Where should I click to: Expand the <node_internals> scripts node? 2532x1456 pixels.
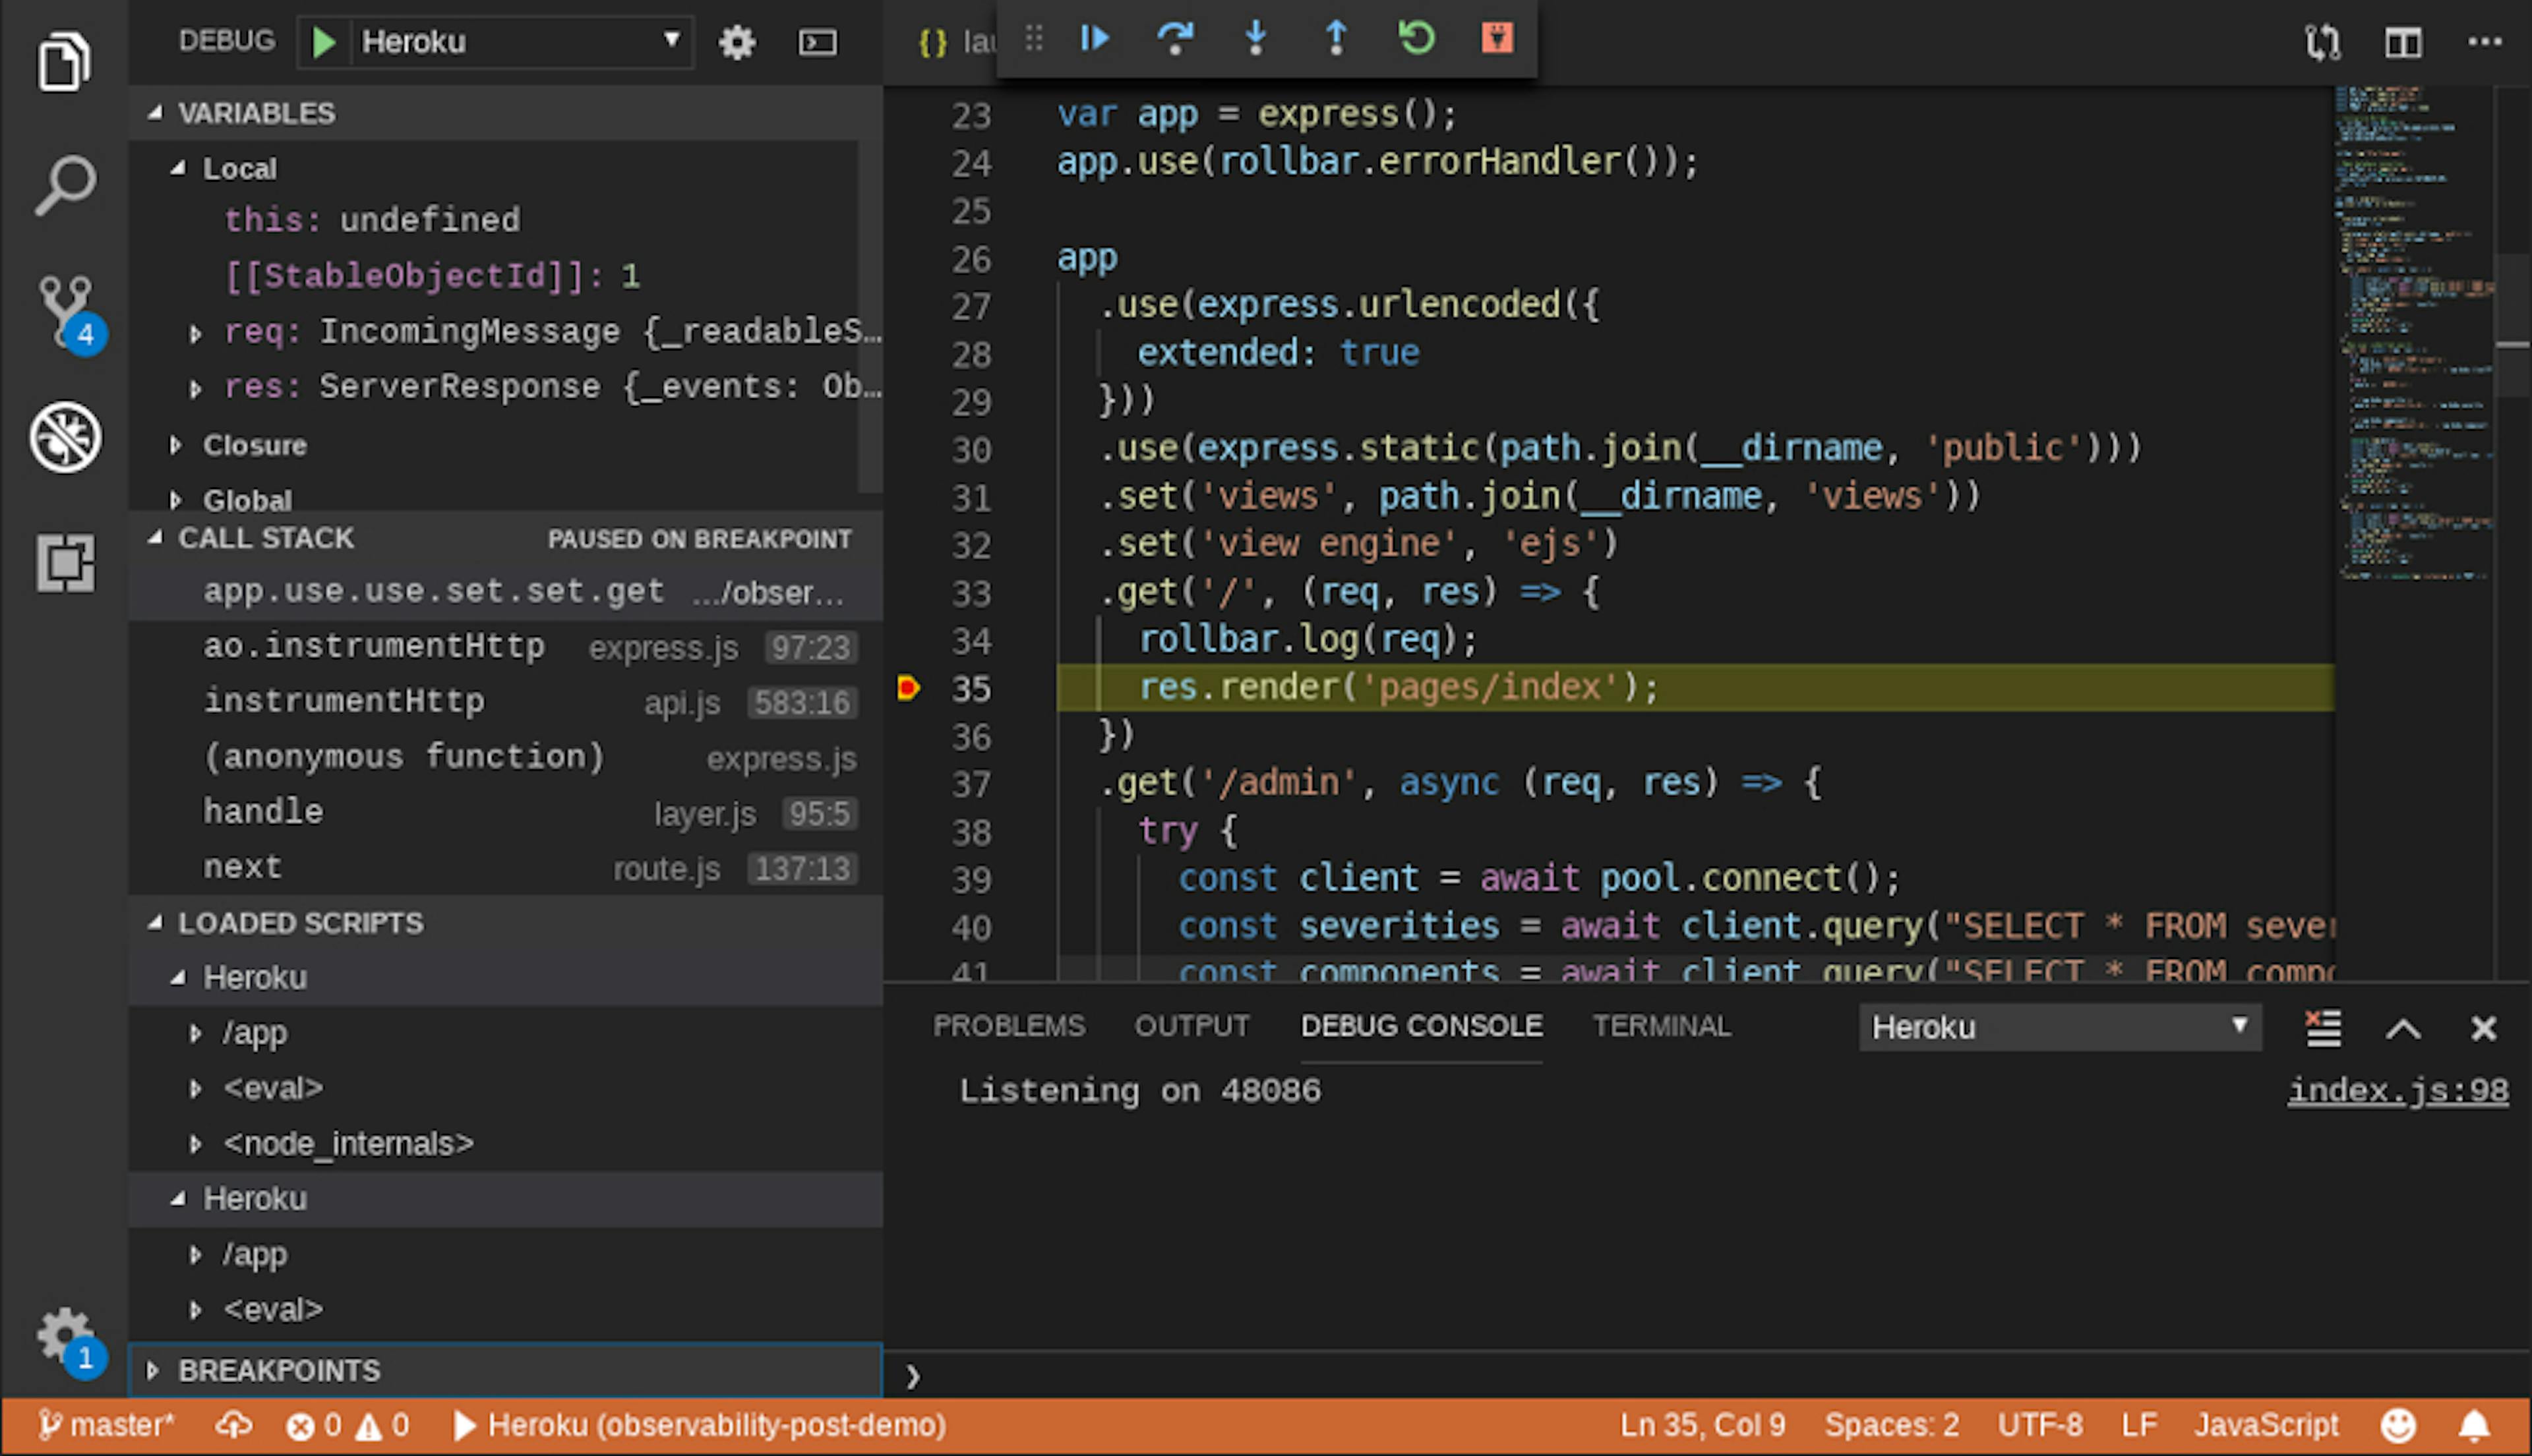[195, 1144]
